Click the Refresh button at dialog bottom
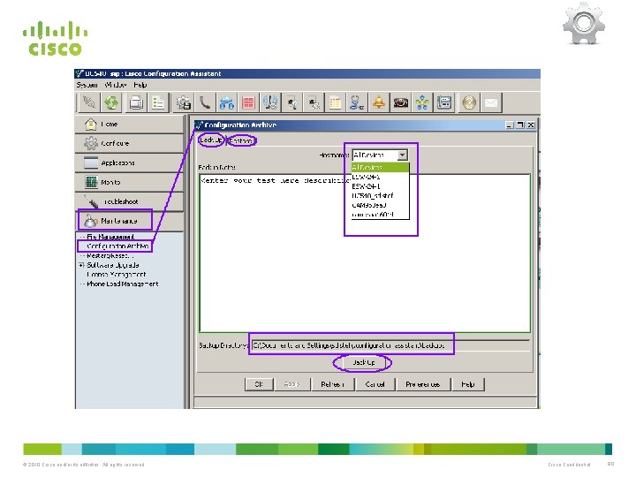636x477 pixels. click(x=333, y=384)
